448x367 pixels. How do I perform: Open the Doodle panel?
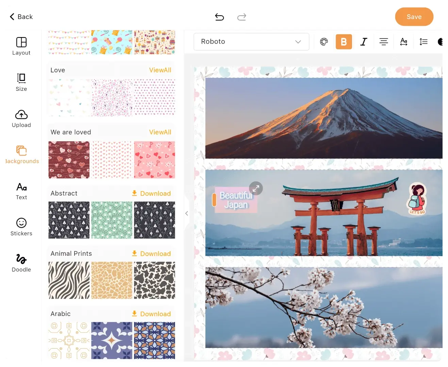tap(21, 263)
